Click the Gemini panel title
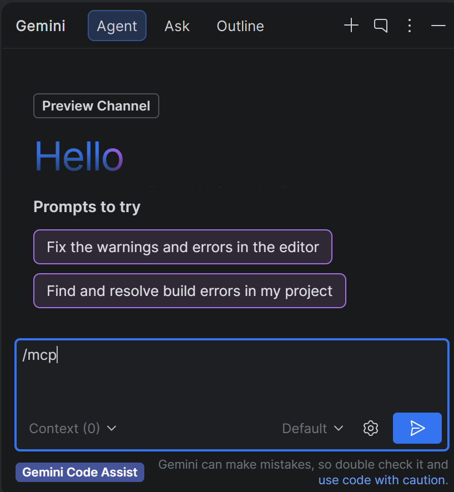The image size is (454, 492). click(41, 26)
